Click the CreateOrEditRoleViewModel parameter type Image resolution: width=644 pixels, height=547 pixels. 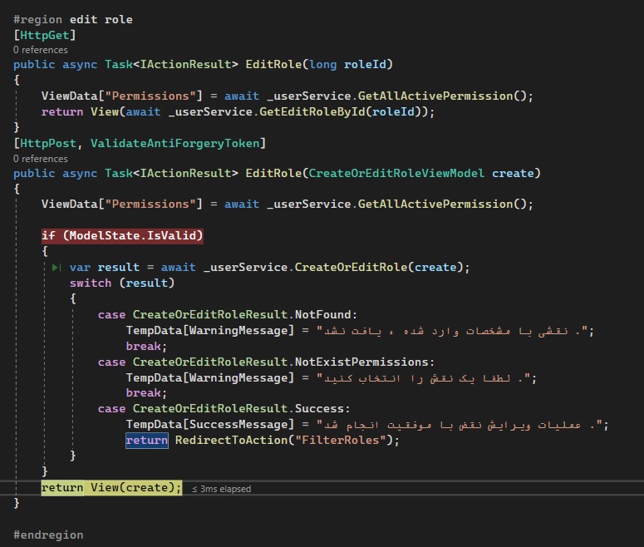pyautogui.click(x=396, y=174)
